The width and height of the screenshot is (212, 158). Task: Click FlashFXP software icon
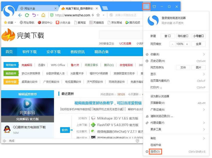click(x=93, y=125)
